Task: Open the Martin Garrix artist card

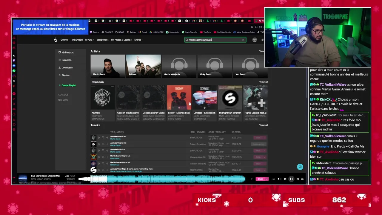Action: tap(108, 66)
